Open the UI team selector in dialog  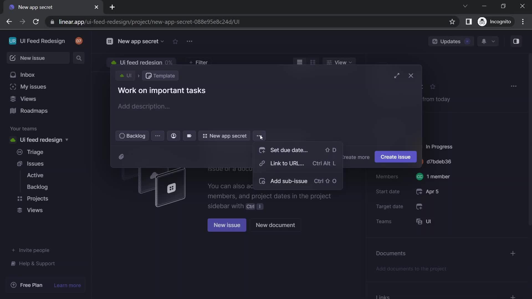tap(125, 76)
